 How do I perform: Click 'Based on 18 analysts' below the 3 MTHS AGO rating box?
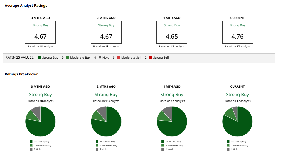(x=41, y=47)
